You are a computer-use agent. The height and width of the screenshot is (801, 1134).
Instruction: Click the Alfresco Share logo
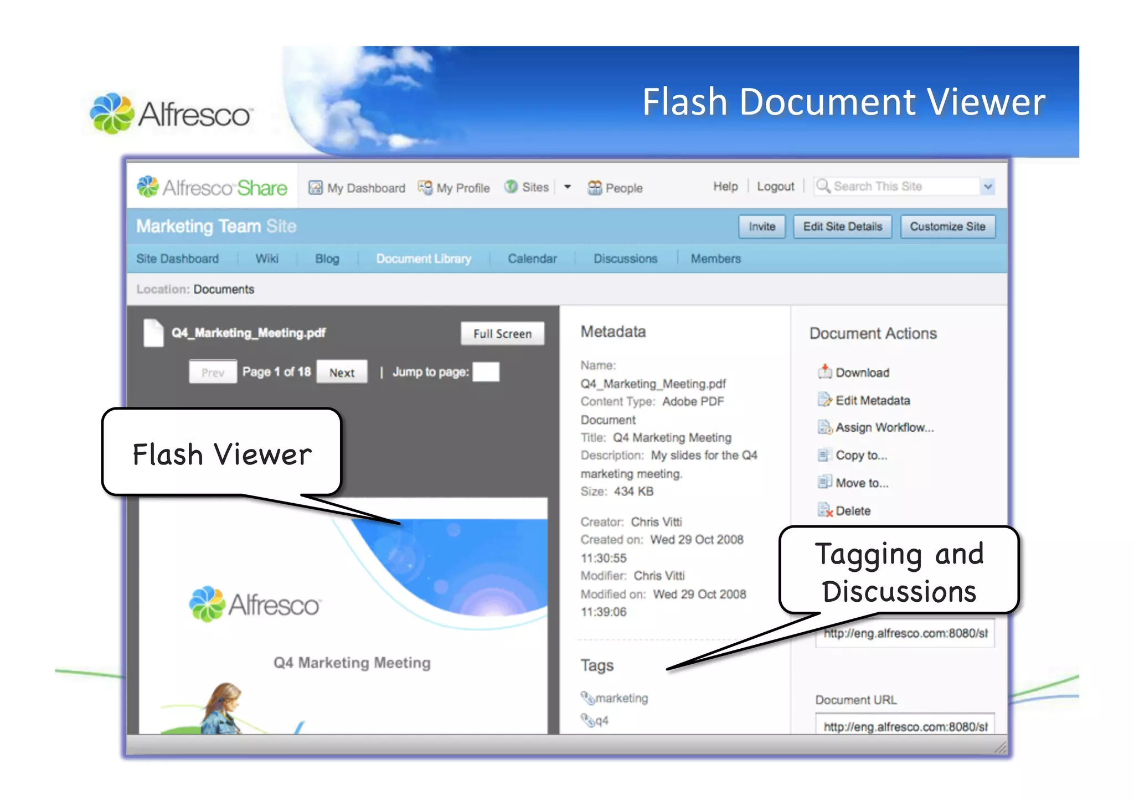tap(212, 188)
